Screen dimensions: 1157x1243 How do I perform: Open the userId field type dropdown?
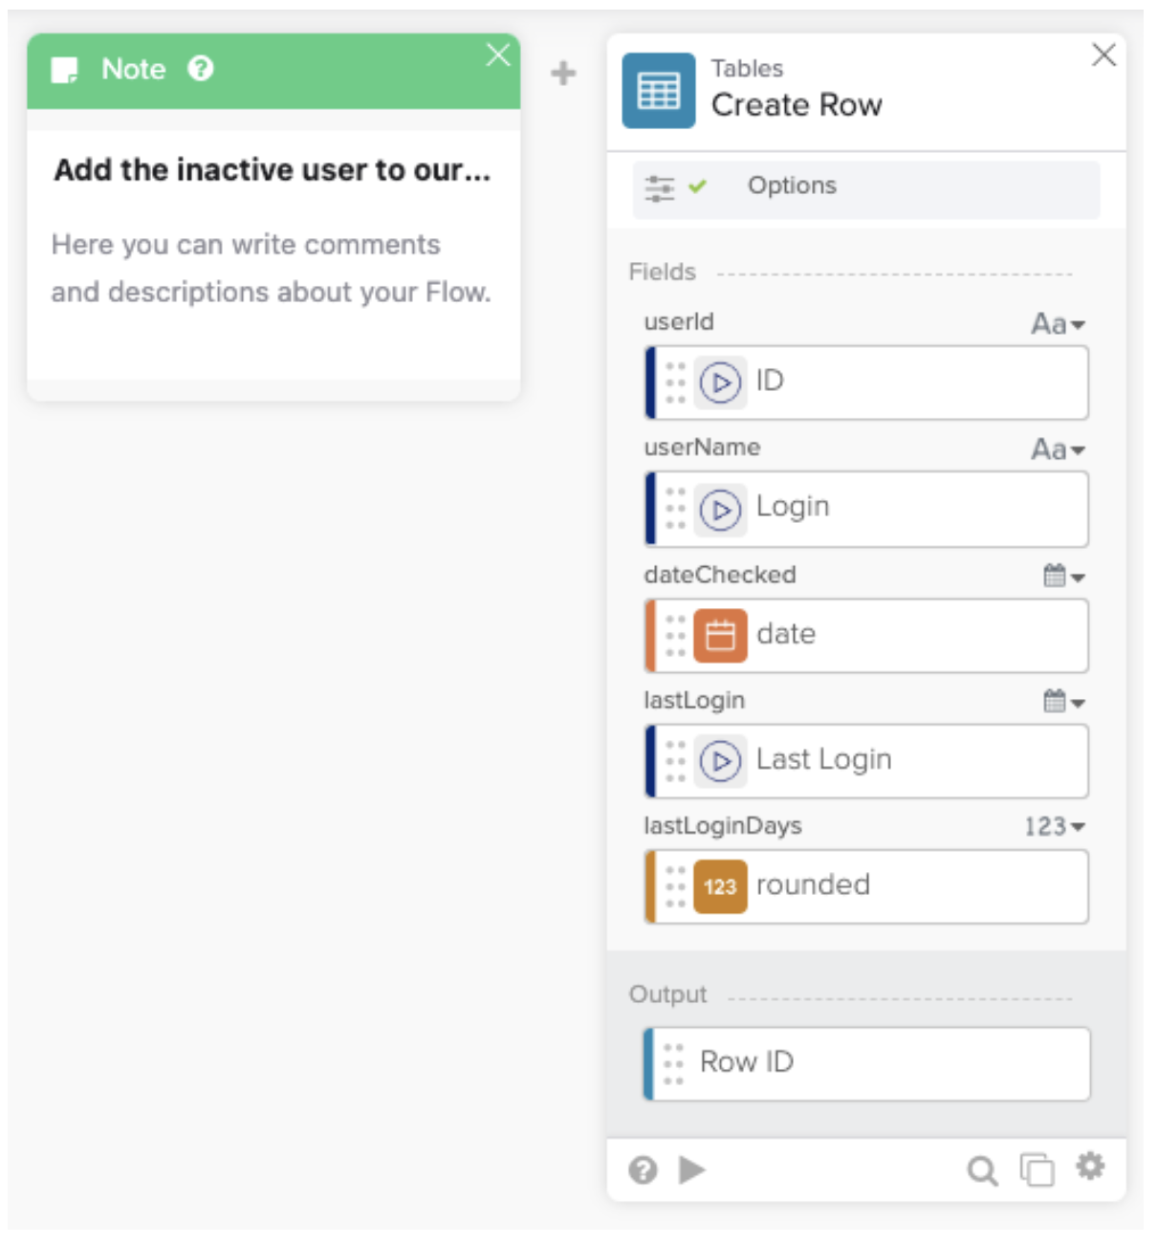(x=1058, y=324)
